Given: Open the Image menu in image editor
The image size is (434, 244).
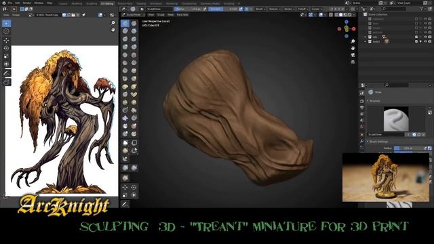Looking at the screenshot, I should point(16,15).
